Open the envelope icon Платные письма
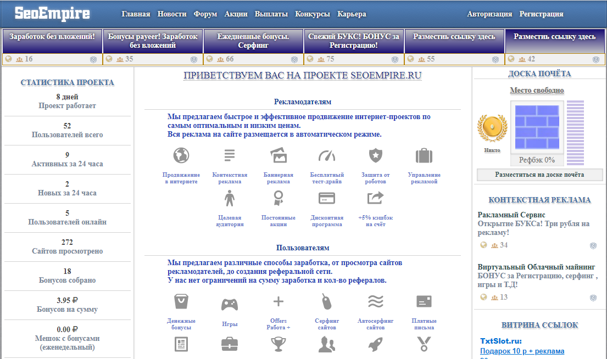This screenshot has width=607, height=359. click(424, 301)
